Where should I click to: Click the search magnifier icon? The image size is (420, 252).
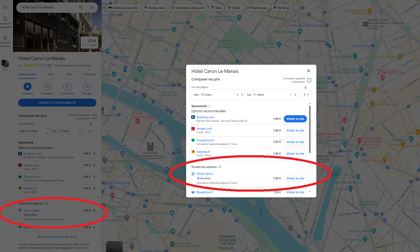point(81,7)
